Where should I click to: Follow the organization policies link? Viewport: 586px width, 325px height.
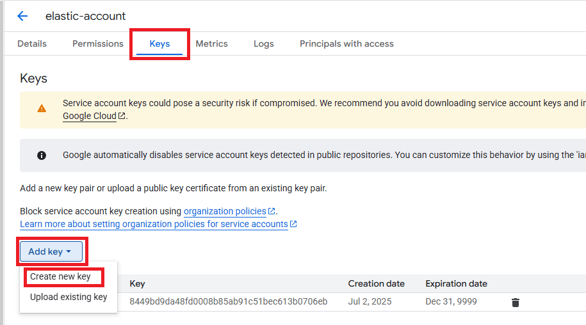pyautogui.click(x=225, y=211)
